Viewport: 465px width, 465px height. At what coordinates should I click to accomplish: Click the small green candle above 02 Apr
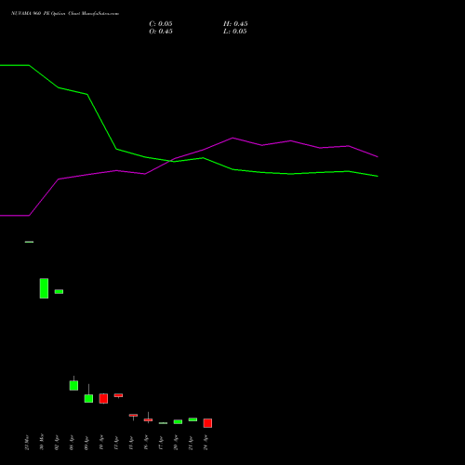pyautogui.click(x=59, y=291)
